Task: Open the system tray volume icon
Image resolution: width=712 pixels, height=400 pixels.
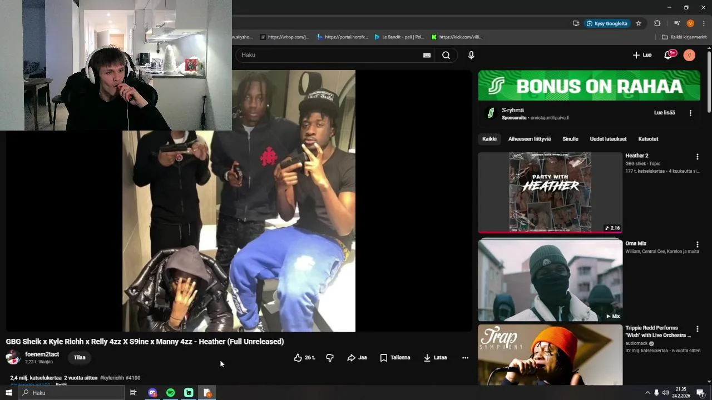Action: coord(665,393)
